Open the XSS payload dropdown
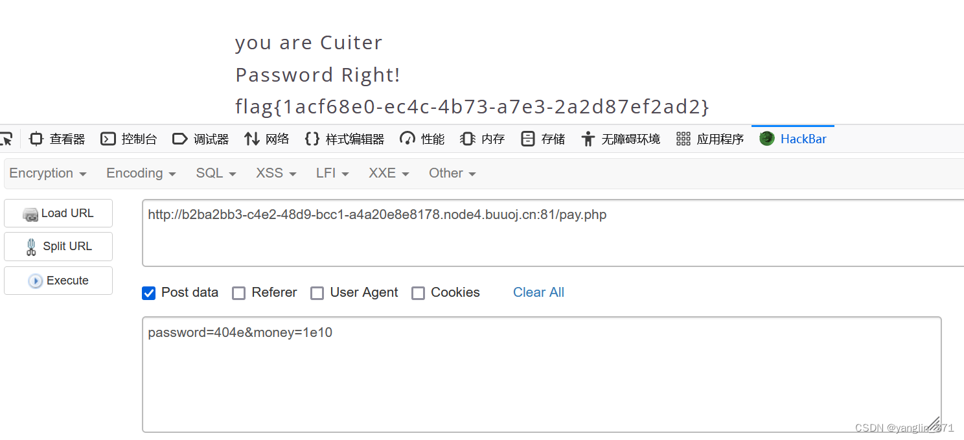The image size is (964, 440). click(x=275, y=173)
